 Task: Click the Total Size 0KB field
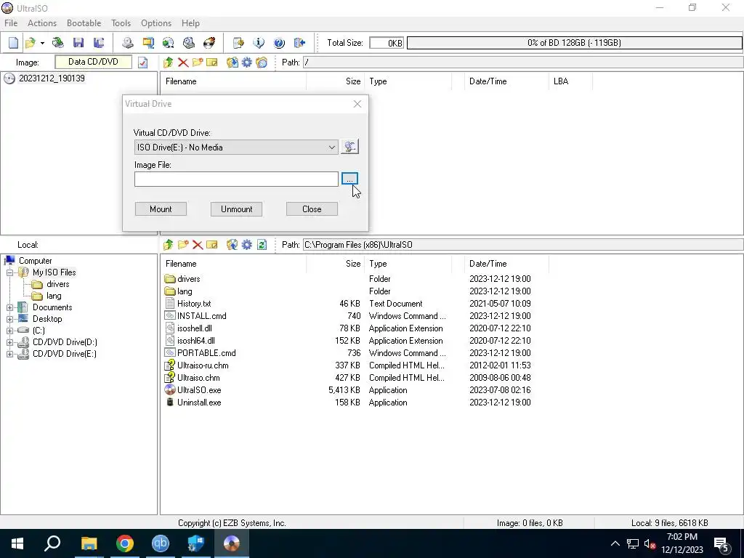[387, 43]
